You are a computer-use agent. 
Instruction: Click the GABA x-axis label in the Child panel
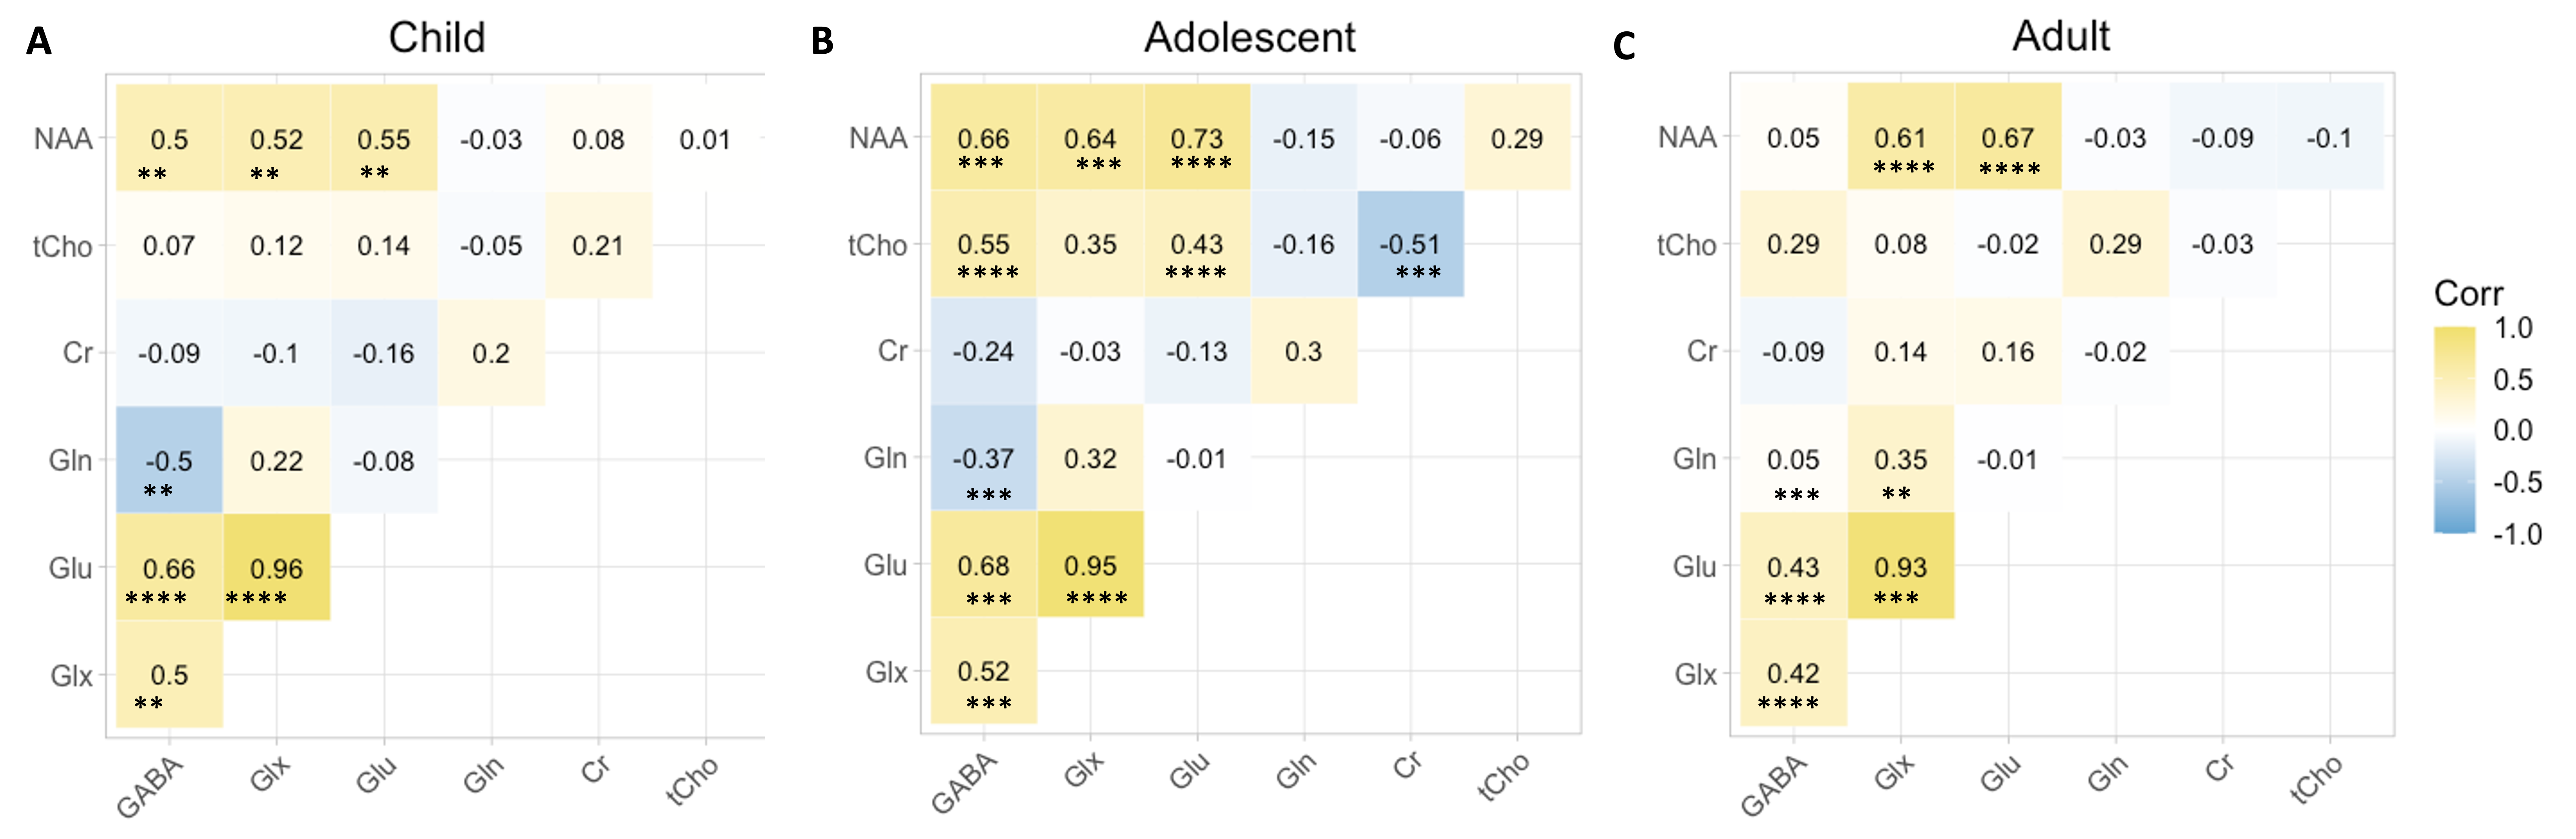pyautogui.click(x=150, y=787)
